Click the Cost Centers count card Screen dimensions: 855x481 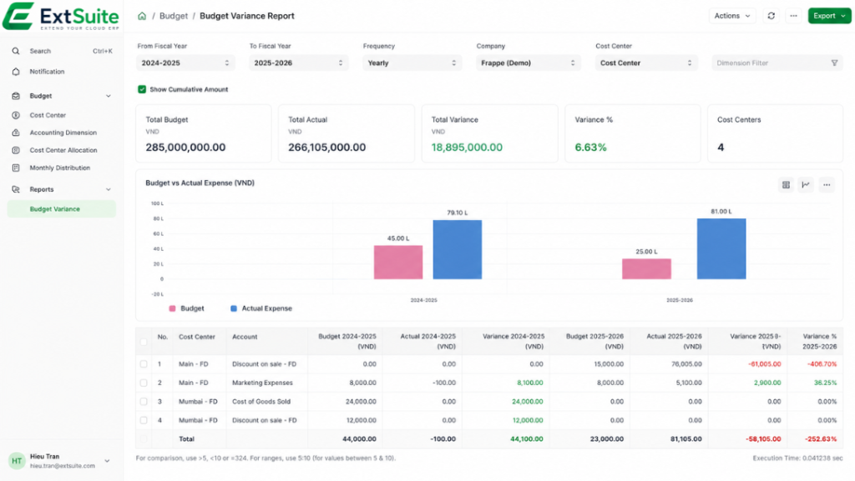tap(775, 133)
